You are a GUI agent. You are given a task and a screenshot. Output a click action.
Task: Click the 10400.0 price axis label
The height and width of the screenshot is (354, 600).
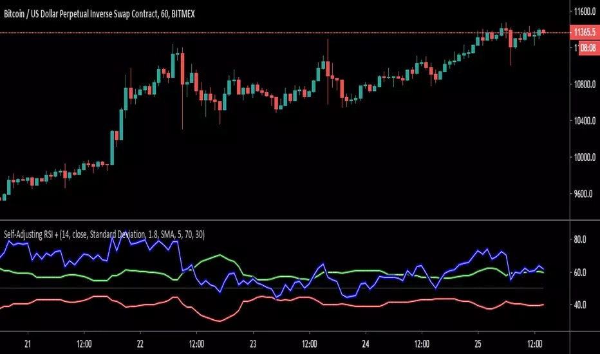[585, 121]
